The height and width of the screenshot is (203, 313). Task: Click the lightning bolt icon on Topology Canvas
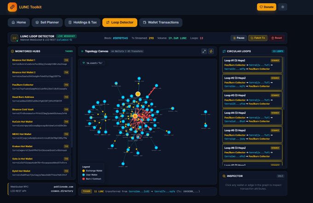click(x=211, y=51)
